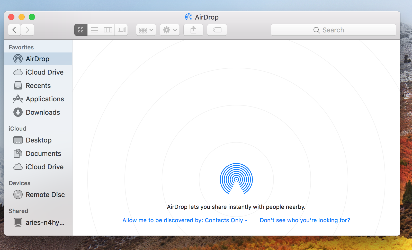Click the cloud icon for iCloud Drive under iCloud
This screenshot has width=412, height=250.
click(x=18, y=167)
